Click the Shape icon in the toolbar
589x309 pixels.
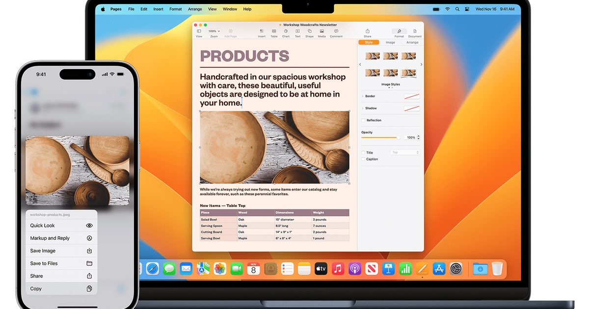pyautogui.click(x=309, y=30)
